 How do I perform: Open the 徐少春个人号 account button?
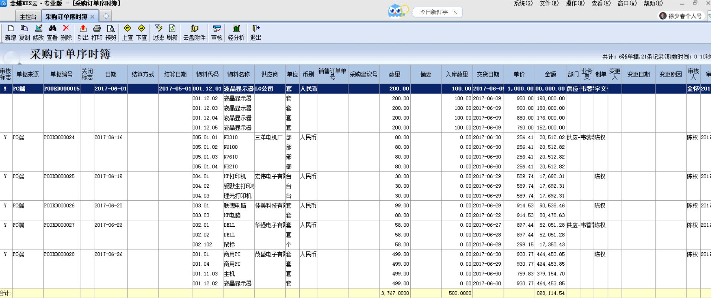(x=681, y=16)
